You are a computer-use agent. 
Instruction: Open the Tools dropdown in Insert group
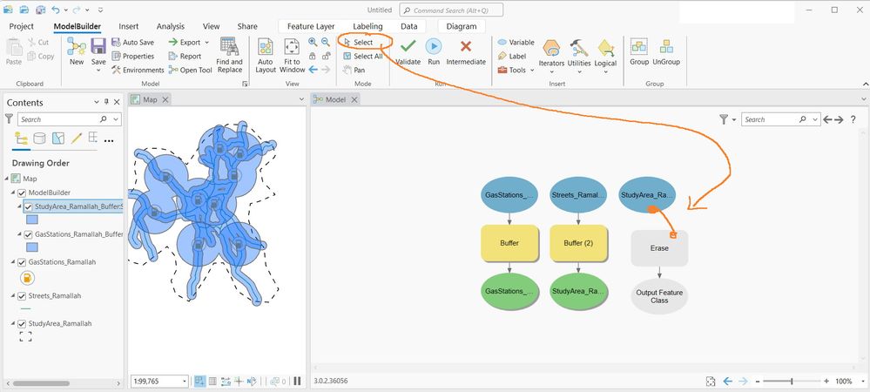coord(531,70)
